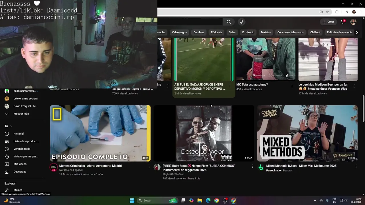This screenshot has width=365, height=205.
Task: Open the Chrome profile avatar
Action: tap(354, 12)
